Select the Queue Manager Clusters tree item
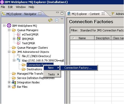 [x=32, y=48]
